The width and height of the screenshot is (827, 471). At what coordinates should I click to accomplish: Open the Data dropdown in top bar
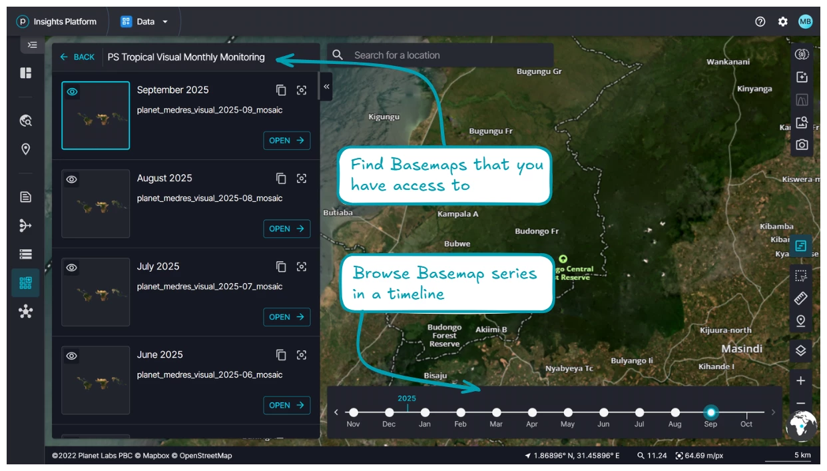pyautogui.click(x=144, y=21)
